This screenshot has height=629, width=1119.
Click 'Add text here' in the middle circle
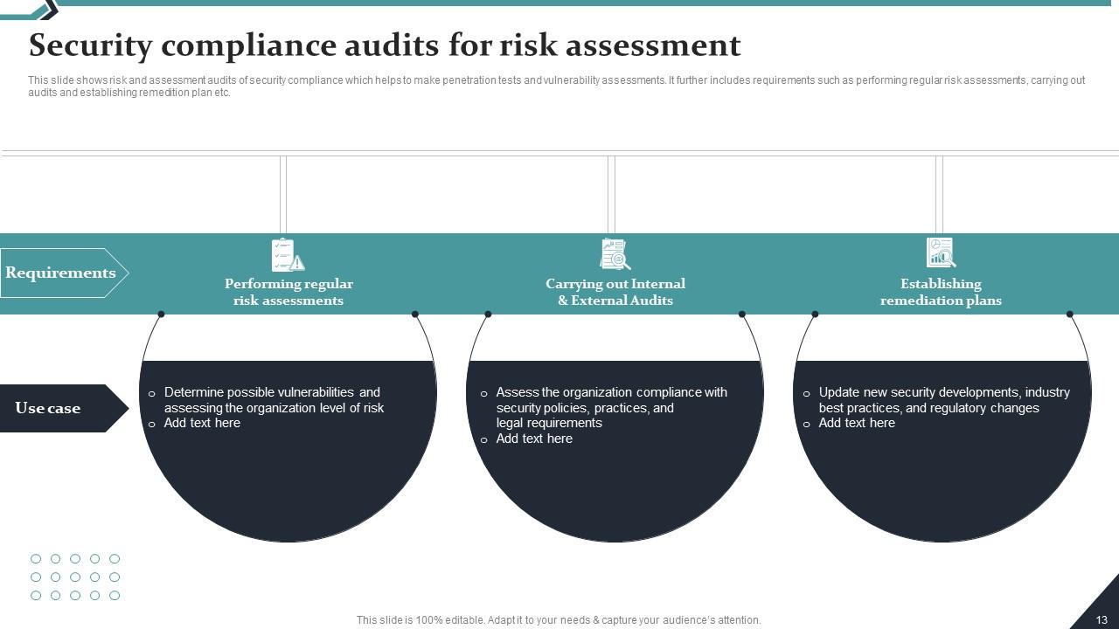[534, 439]
